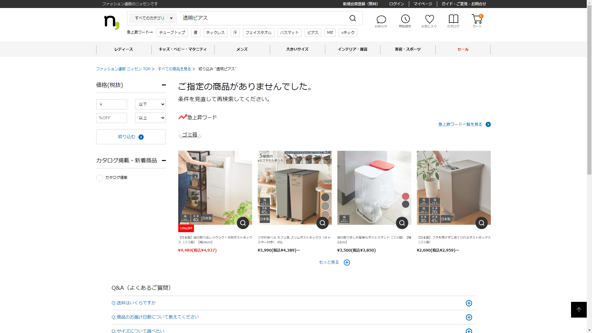The image size is (592, 333).
Task: Open the 以下 price condition dropdown
Action: point(150,104)
